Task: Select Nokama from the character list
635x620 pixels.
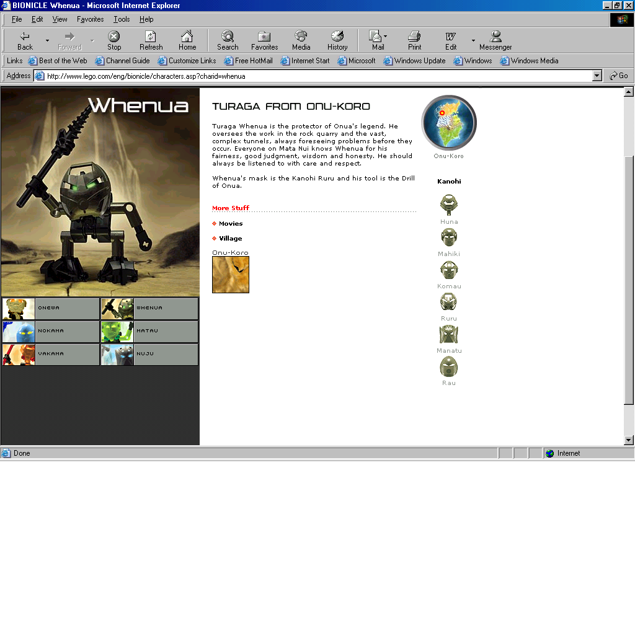Action: coord(51,331)
